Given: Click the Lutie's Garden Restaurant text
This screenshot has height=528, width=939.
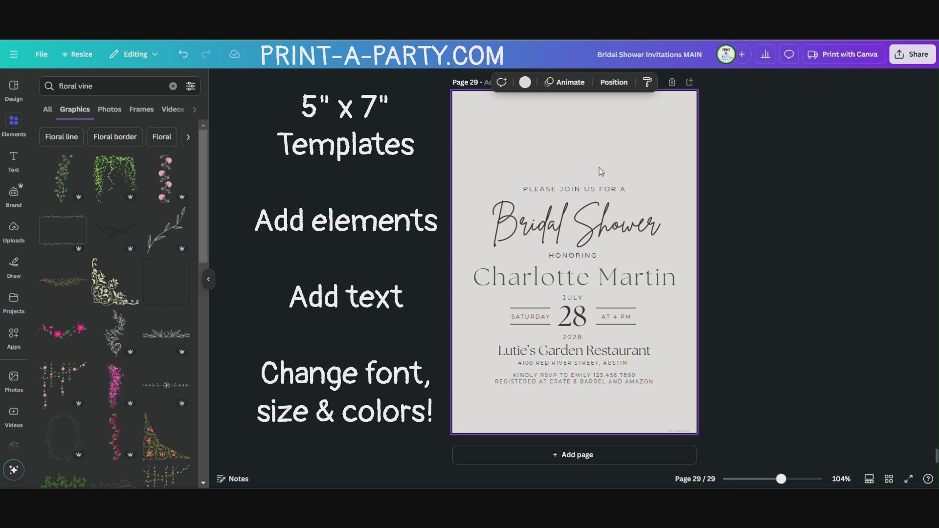Looking at the screenshot, I should pyautogui.click(x=574, y=351).
